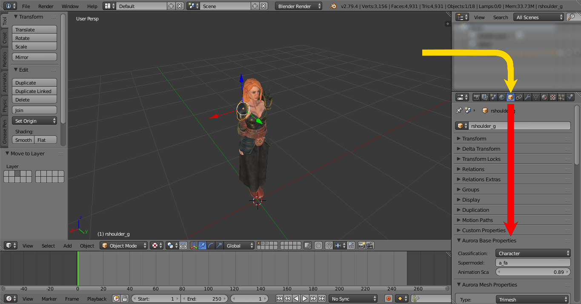This screenshot has height=304, width=581.
Task: Open the Render properties camera tab
Action: coord(477,97)
